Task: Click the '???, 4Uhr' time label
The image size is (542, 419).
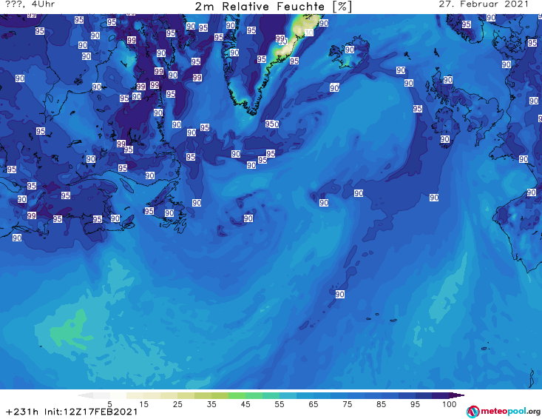Action: pos(30,4)
